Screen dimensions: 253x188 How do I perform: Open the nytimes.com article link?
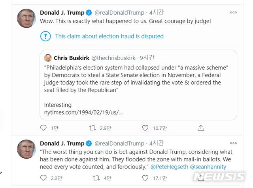[83, 112]
